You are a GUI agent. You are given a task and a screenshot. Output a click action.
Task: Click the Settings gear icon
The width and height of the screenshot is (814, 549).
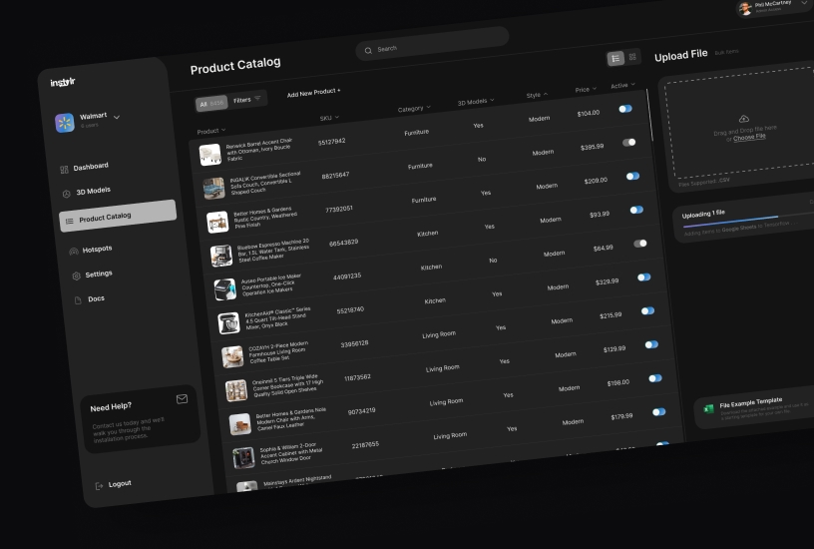tap(76, 275)
